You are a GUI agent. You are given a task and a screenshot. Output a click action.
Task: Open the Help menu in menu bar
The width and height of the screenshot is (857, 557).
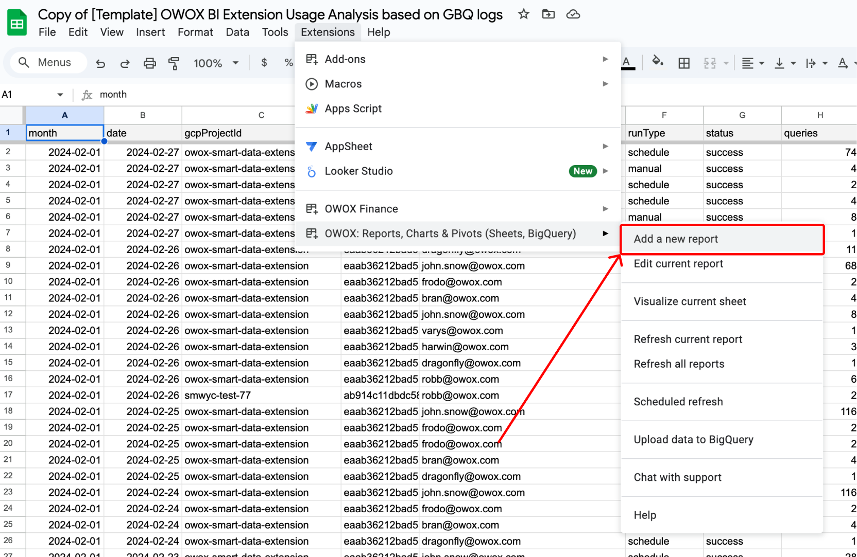click(x=379, y=32)
